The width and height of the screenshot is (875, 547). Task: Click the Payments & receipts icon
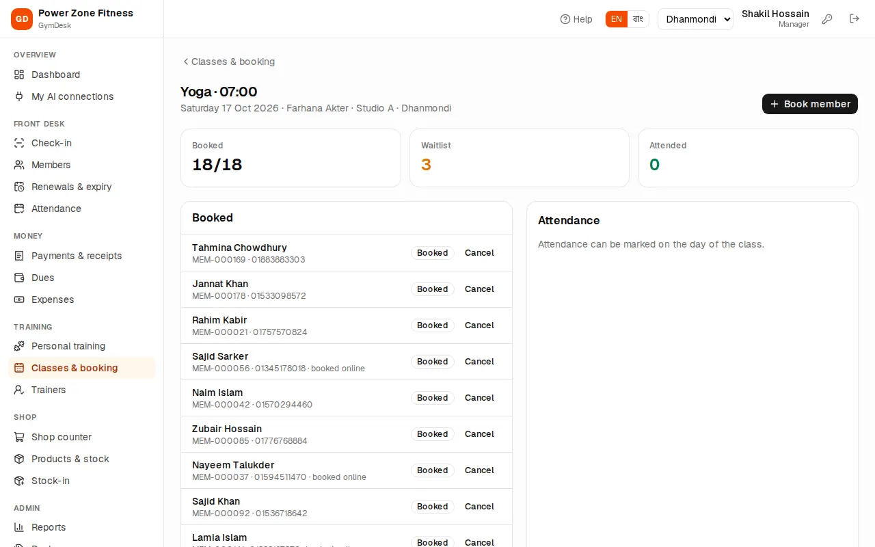coord(19,256)
